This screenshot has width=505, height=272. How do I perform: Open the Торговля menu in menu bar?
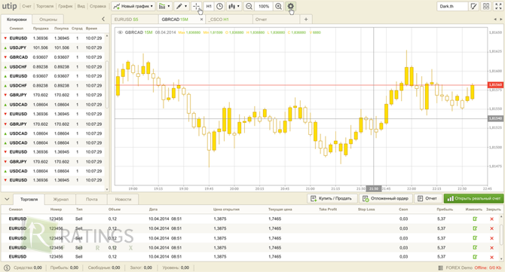click(44, 6)
